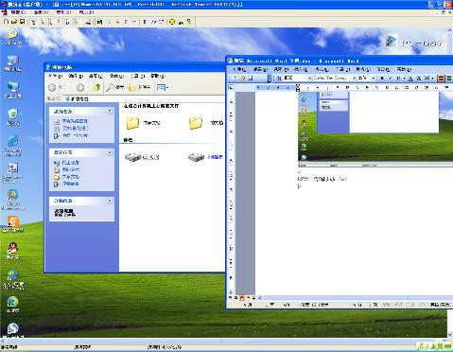Viewport: 453px width, 352px height.
Task: Select the second hard disk drive in Explorer
Action: (196, 157)
